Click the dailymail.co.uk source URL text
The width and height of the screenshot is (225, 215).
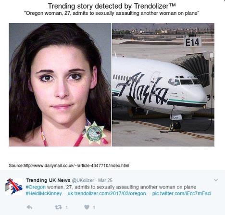point(76,165)
